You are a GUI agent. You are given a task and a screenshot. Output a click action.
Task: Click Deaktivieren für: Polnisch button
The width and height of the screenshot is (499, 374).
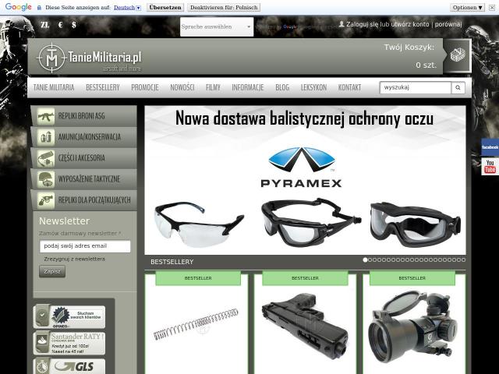[x=224, y=7]
